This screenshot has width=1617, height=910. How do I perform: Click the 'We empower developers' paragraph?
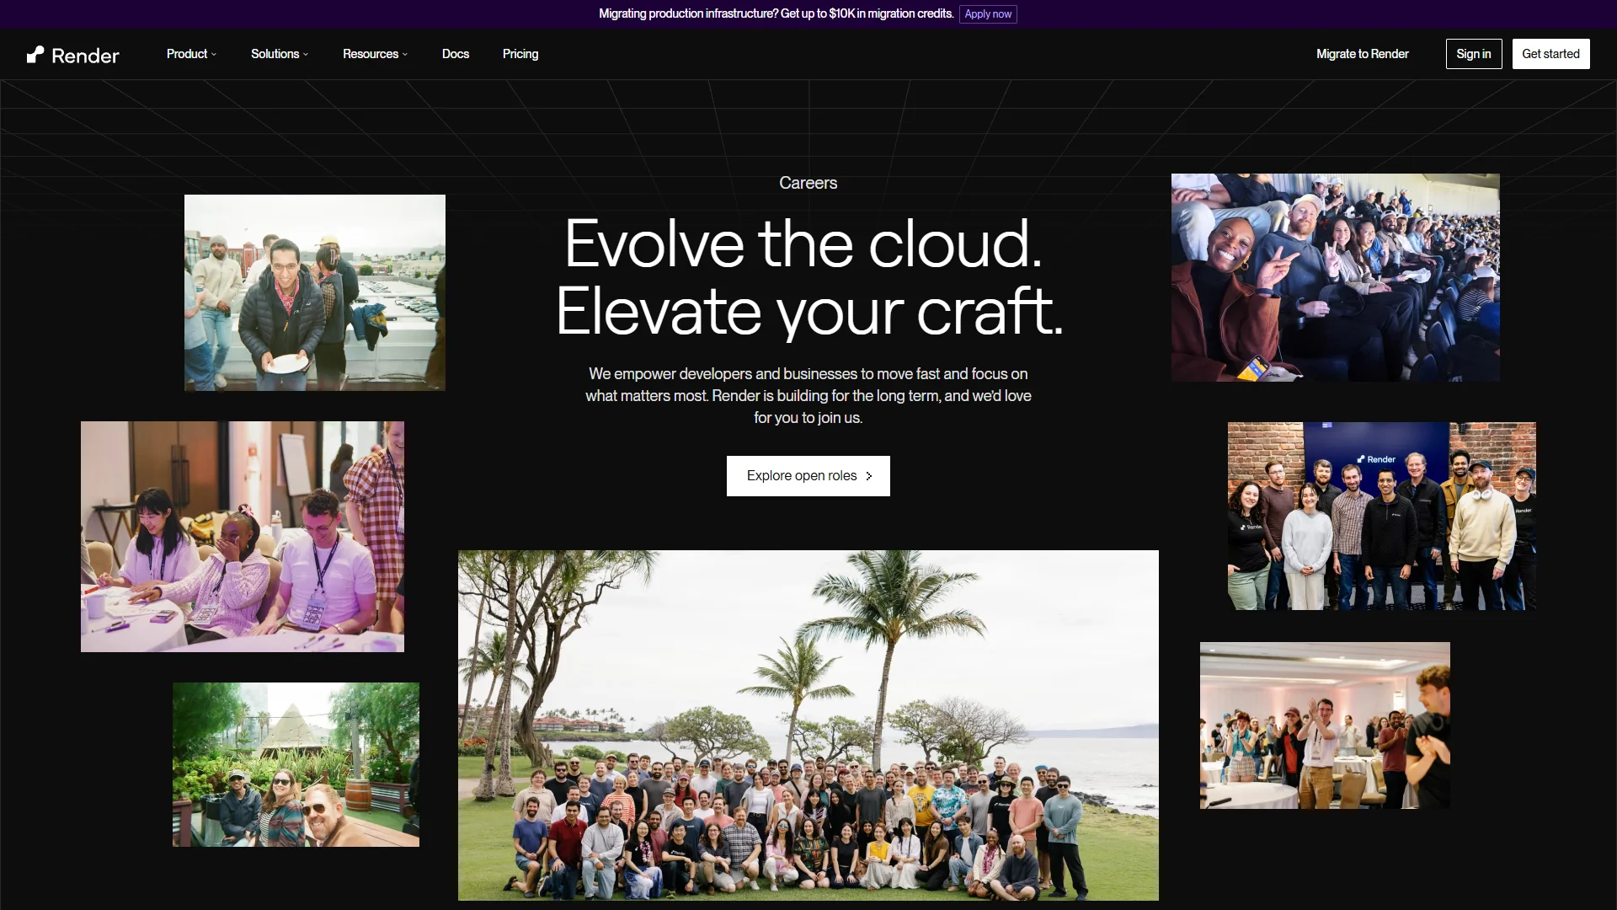coord(808,395)
